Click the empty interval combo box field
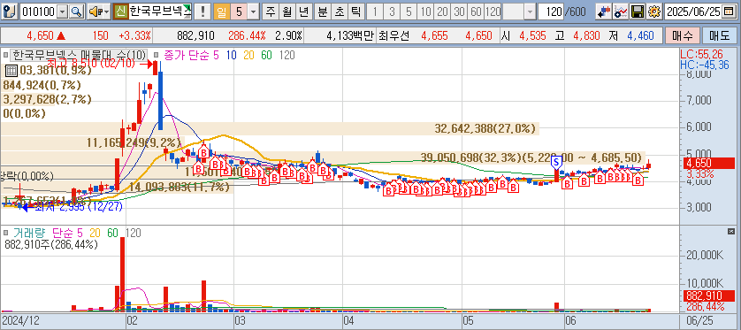Image resolution: width=741 pixels, height=330 pixels. click(514, 12)
